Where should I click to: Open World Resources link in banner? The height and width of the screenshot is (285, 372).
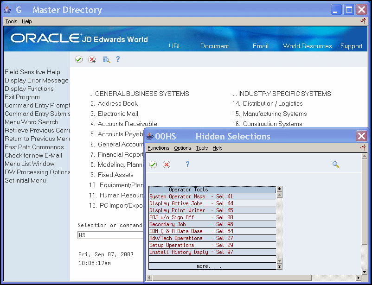point(308,46)
